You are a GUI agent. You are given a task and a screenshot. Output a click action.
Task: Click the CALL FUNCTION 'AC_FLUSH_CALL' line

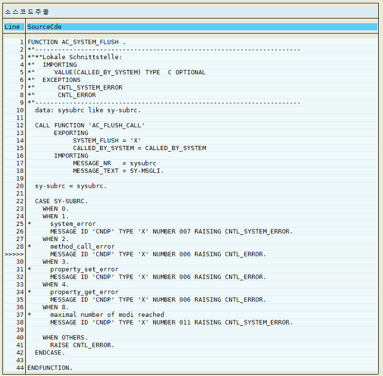(x=90, y=126)
